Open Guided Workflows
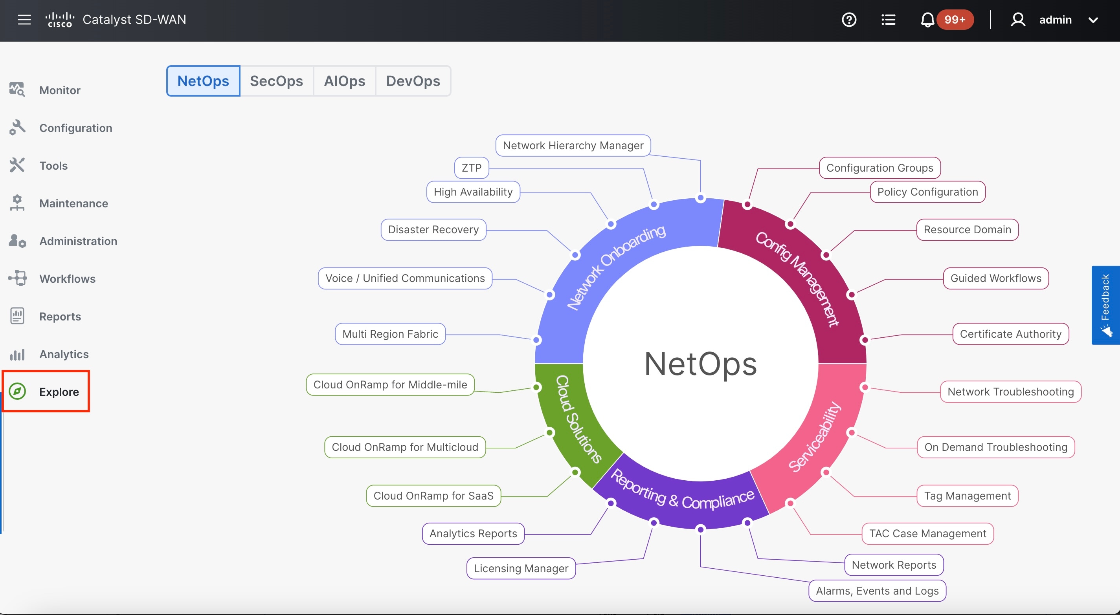 coord(996,278)
